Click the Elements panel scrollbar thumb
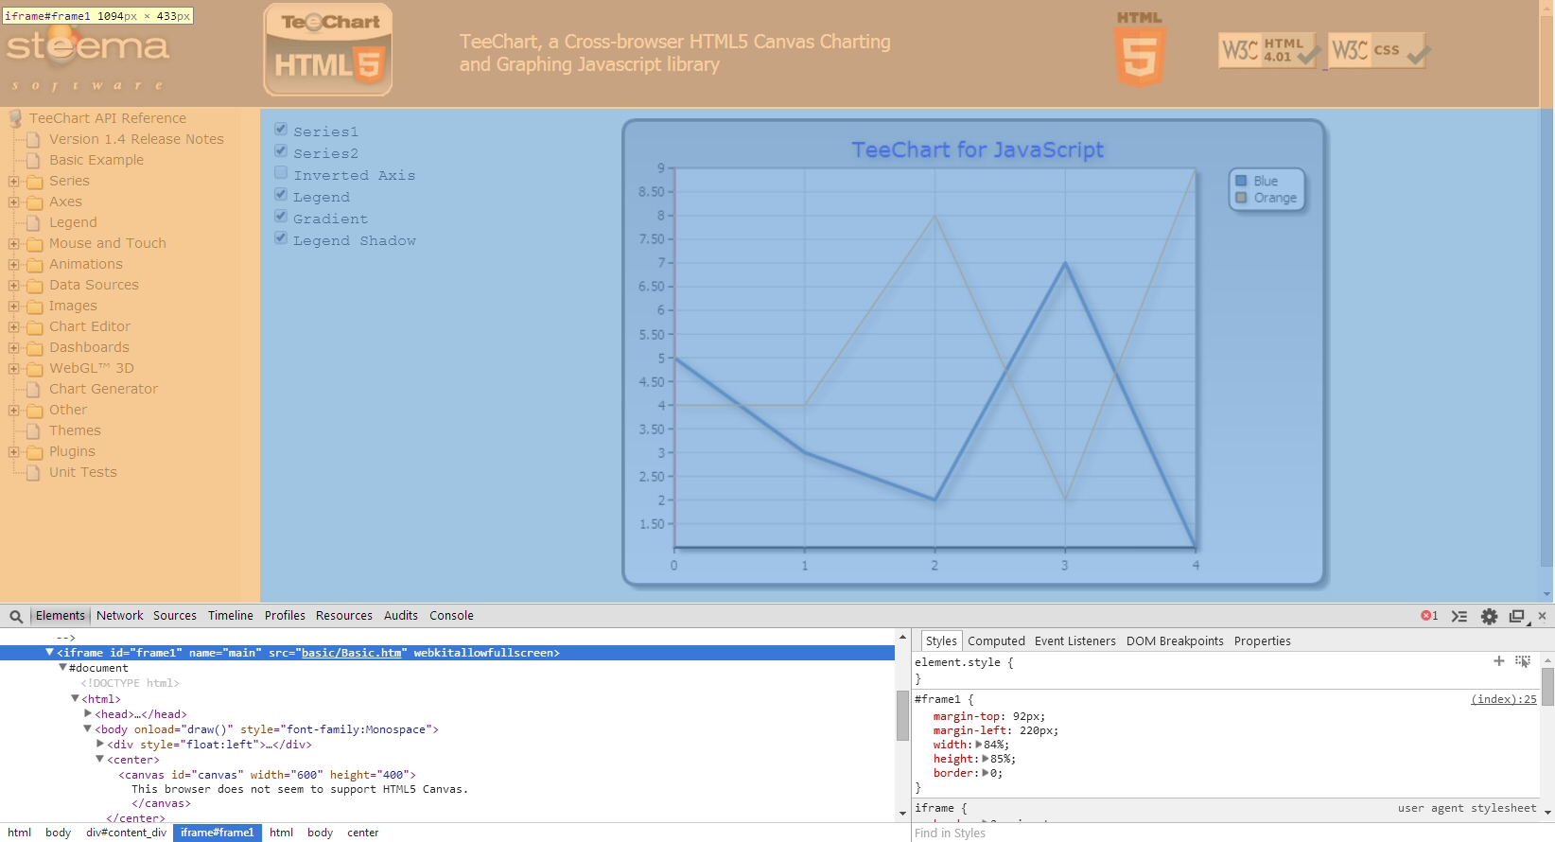 [902, 716]
